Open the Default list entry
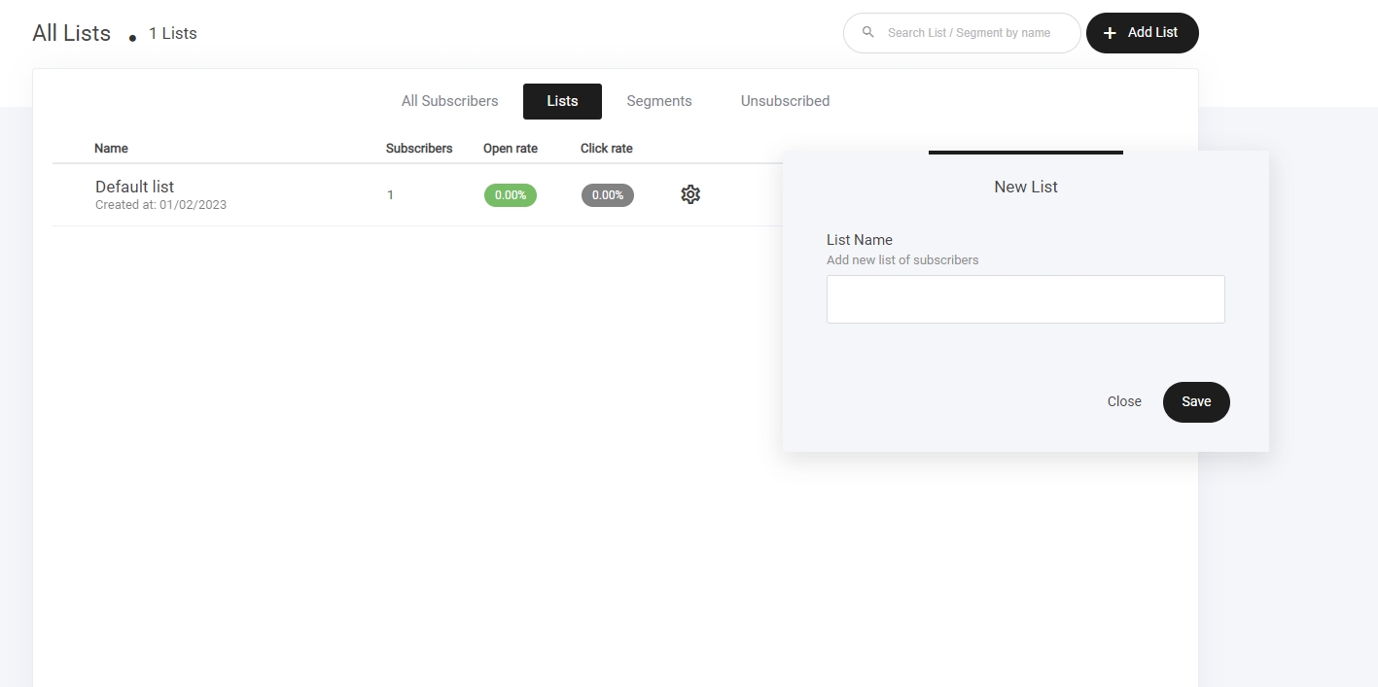 point(135,187)
